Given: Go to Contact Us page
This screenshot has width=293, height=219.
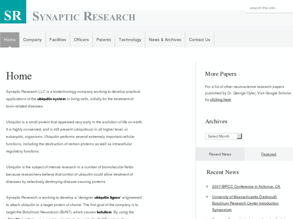Looking at the screenshot, I should tap(199, 40).
